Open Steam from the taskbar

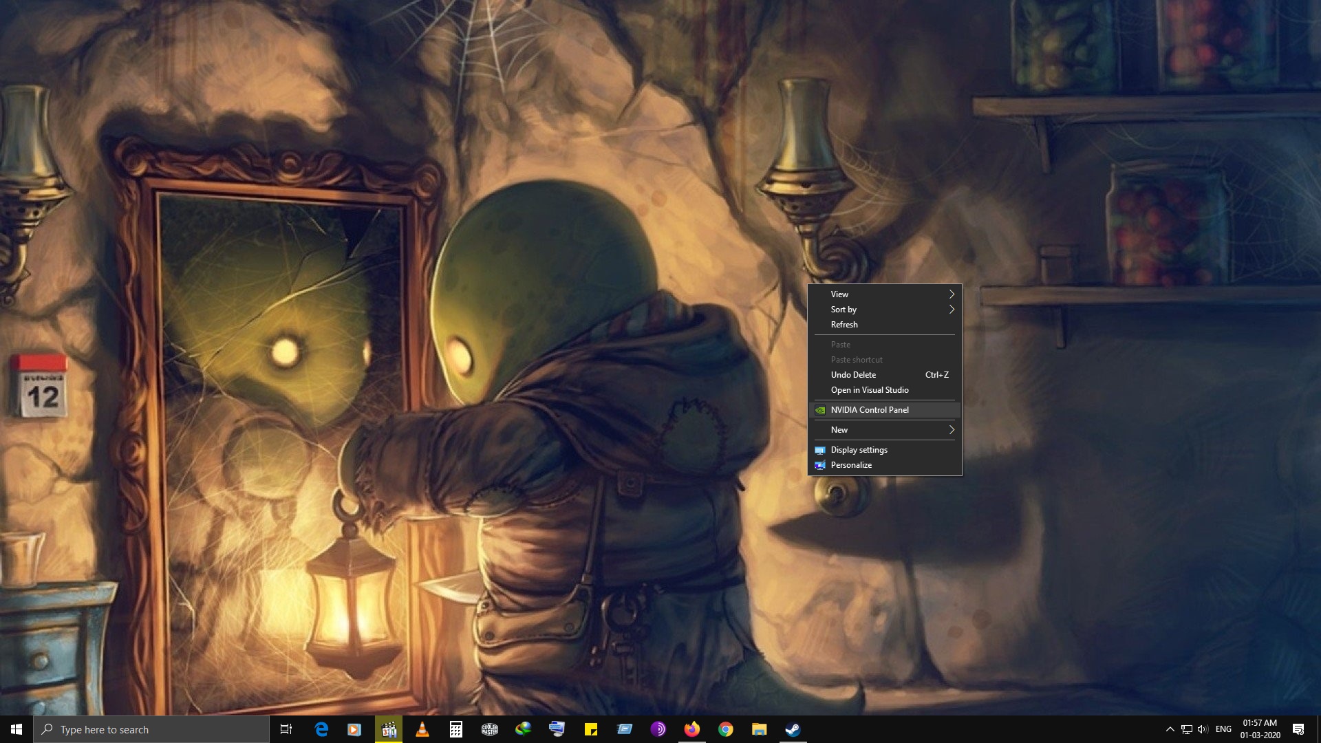pos(793,729)
